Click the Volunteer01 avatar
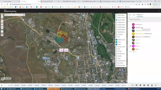This screenshot has height=90, width=161. tap(133, 27)
